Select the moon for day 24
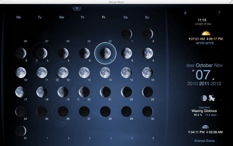The image size is (233, 146). click(x=21, y=112)
